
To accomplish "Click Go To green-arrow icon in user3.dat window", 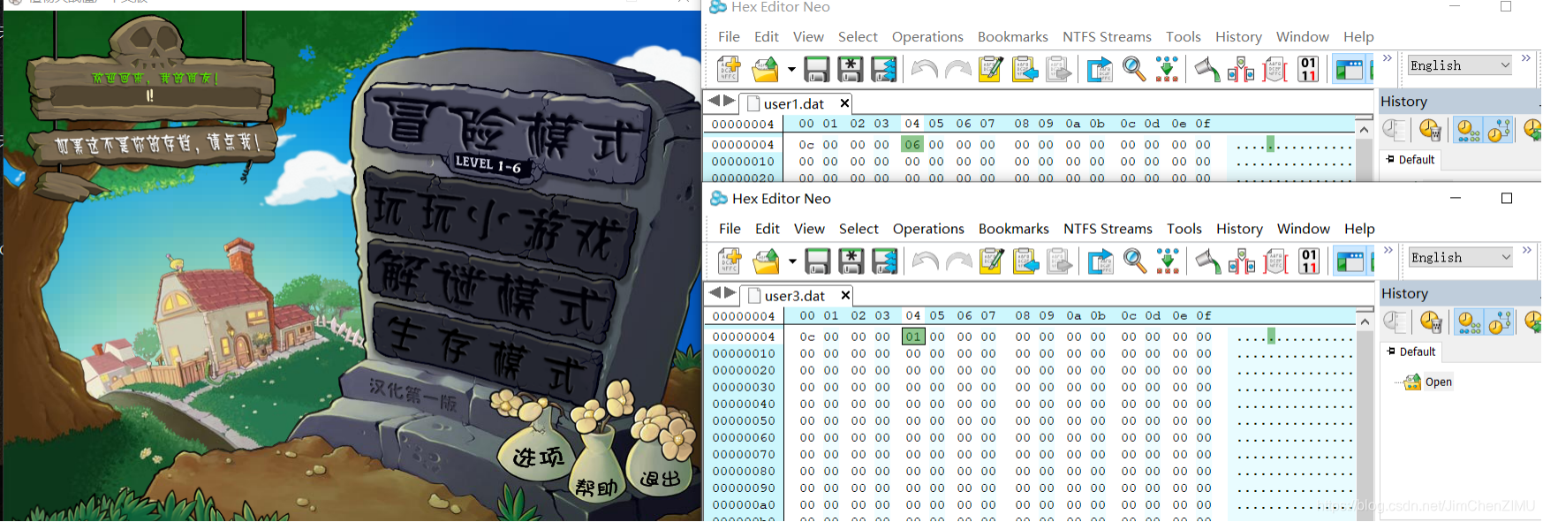I will 1168,261.
